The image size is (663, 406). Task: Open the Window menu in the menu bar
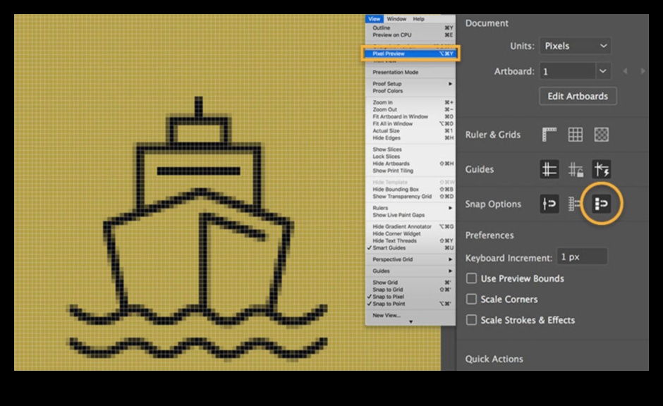click(396, 19)
